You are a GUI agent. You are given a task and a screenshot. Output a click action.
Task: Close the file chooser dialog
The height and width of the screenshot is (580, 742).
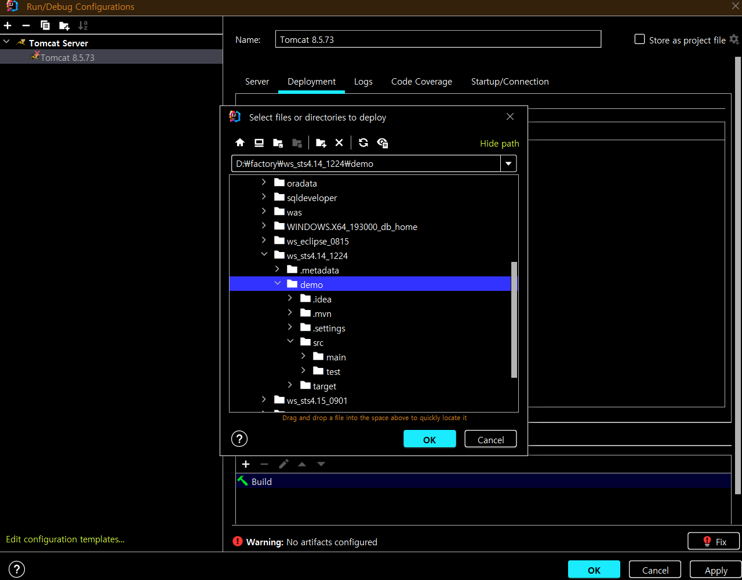click(510, 116)
